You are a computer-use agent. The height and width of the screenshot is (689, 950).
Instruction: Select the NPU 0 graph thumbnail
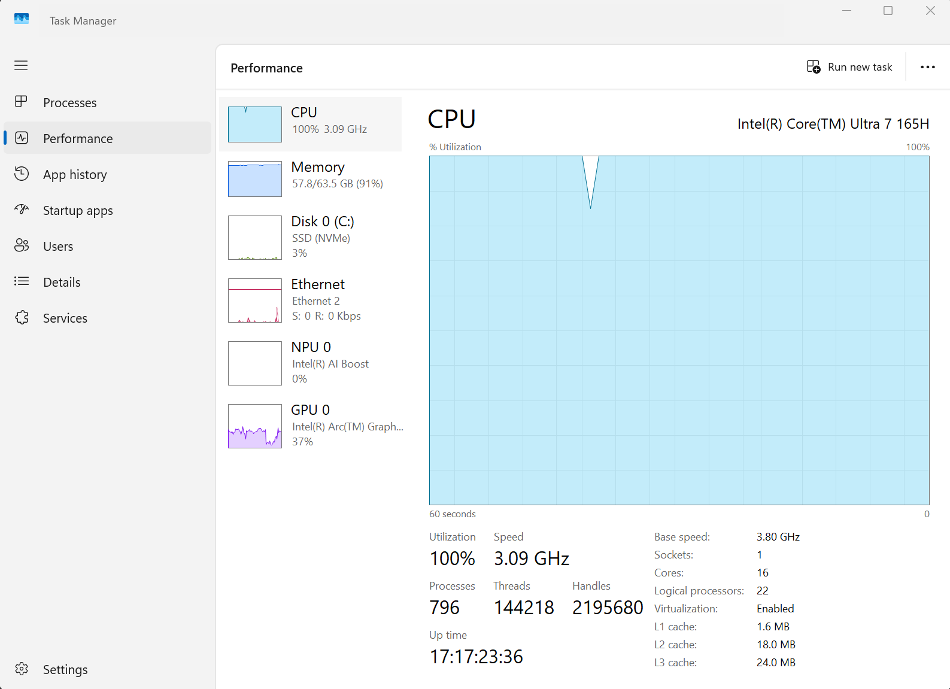click(255, 363)
